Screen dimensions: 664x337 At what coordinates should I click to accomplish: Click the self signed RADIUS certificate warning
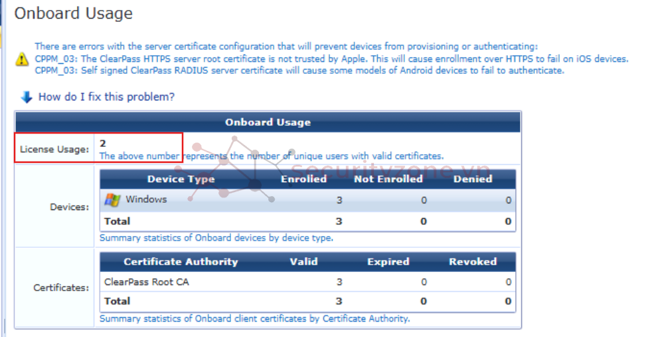click(299, 70)
